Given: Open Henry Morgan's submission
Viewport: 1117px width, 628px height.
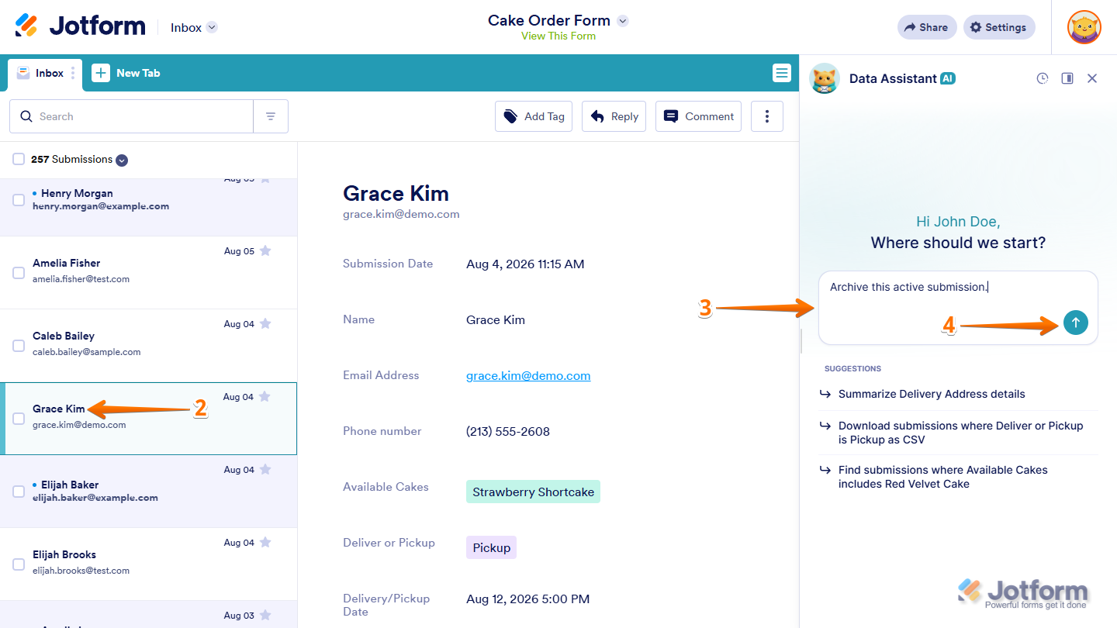Looking at the screenshot, I should click(x=148, y=206).
